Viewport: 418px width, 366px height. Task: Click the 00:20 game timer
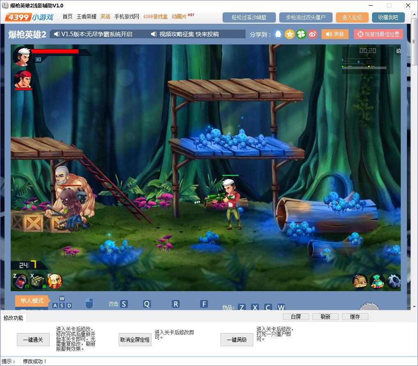(x=367, y=51)
